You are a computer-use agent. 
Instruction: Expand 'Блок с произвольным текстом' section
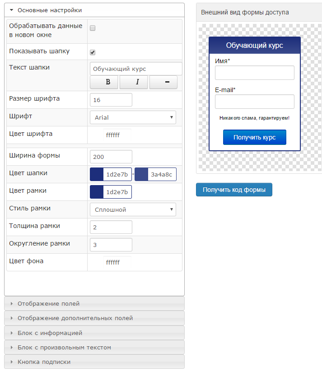click(x=64, y=347)
